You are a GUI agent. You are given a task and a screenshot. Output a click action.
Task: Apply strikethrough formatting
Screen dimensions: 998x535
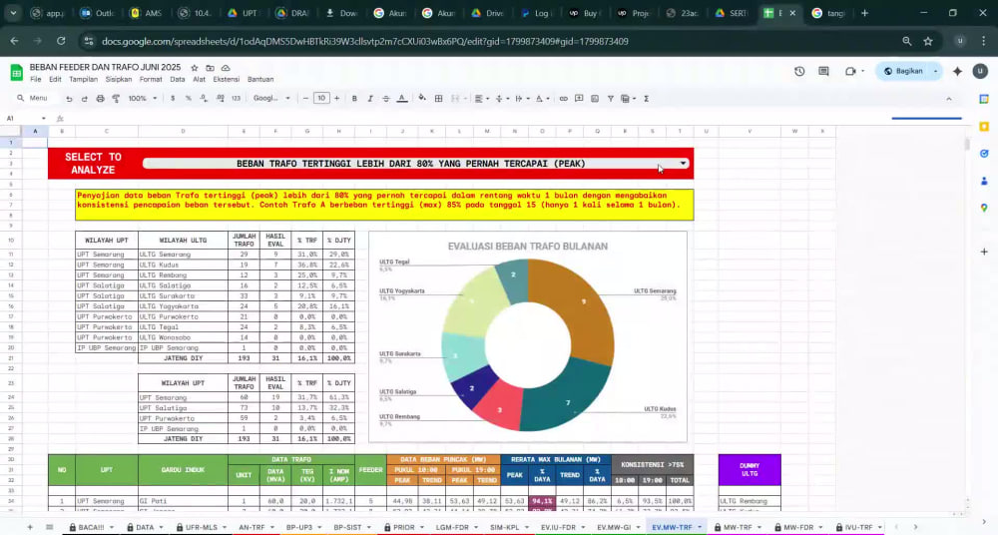pyautogui.click(x=385, y=99)
